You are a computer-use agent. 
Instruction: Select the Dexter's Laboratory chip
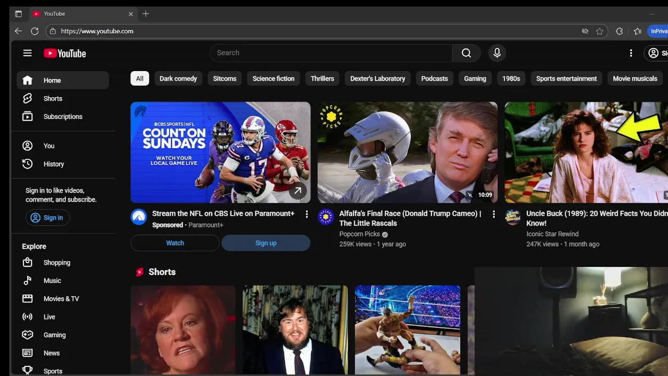pyautogui.click(x=378, y=79)
